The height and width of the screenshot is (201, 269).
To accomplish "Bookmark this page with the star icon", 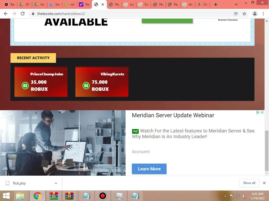I will pyautogui.click(x=244, y=14).
